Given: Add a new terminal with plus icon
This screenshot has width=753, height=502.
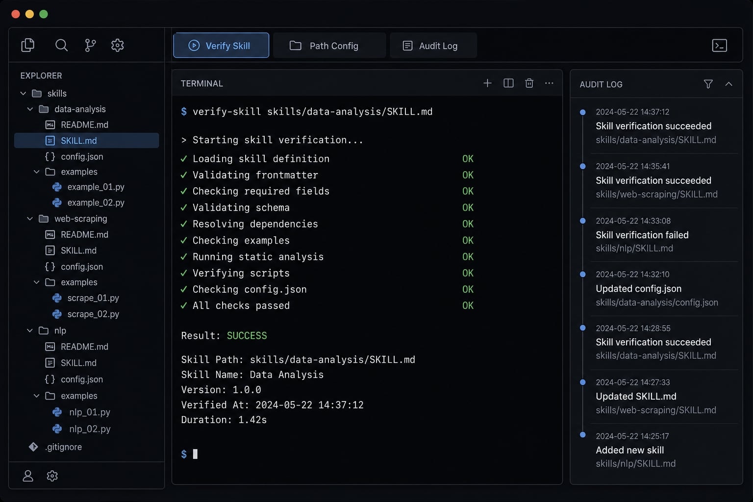Looking at the screenshot, I should coord(487,83).
